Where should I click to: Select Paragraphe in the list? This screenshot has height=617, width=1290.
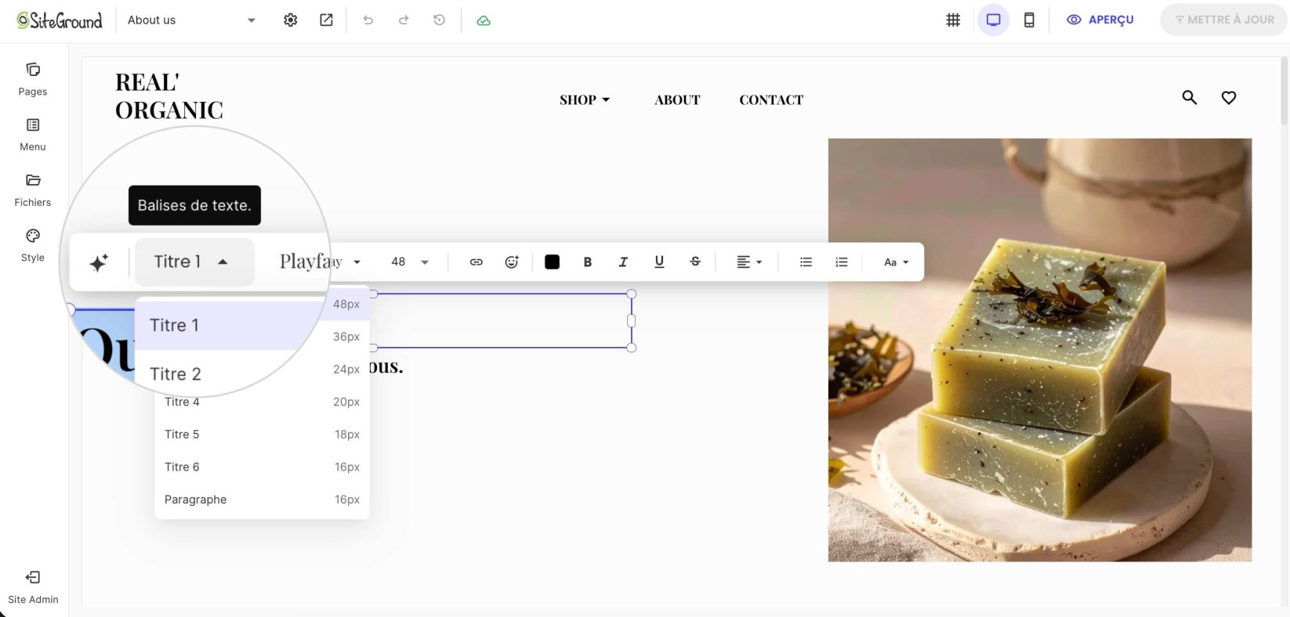(262, 500)
